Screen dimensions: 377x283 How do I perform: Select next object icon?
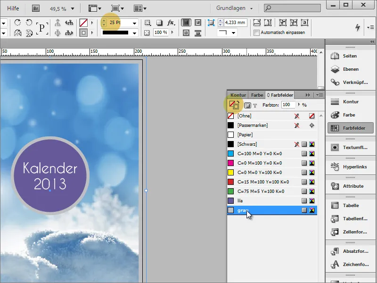click(x=69, y=33)
